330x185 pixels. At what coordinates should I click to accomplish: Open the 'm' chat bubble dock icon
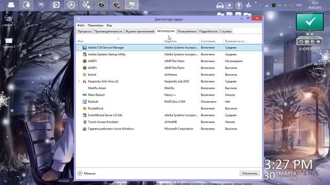point(41,5)
